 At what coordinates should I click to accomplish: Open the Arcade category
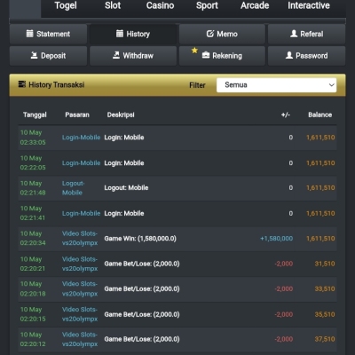tap(255, 5)
